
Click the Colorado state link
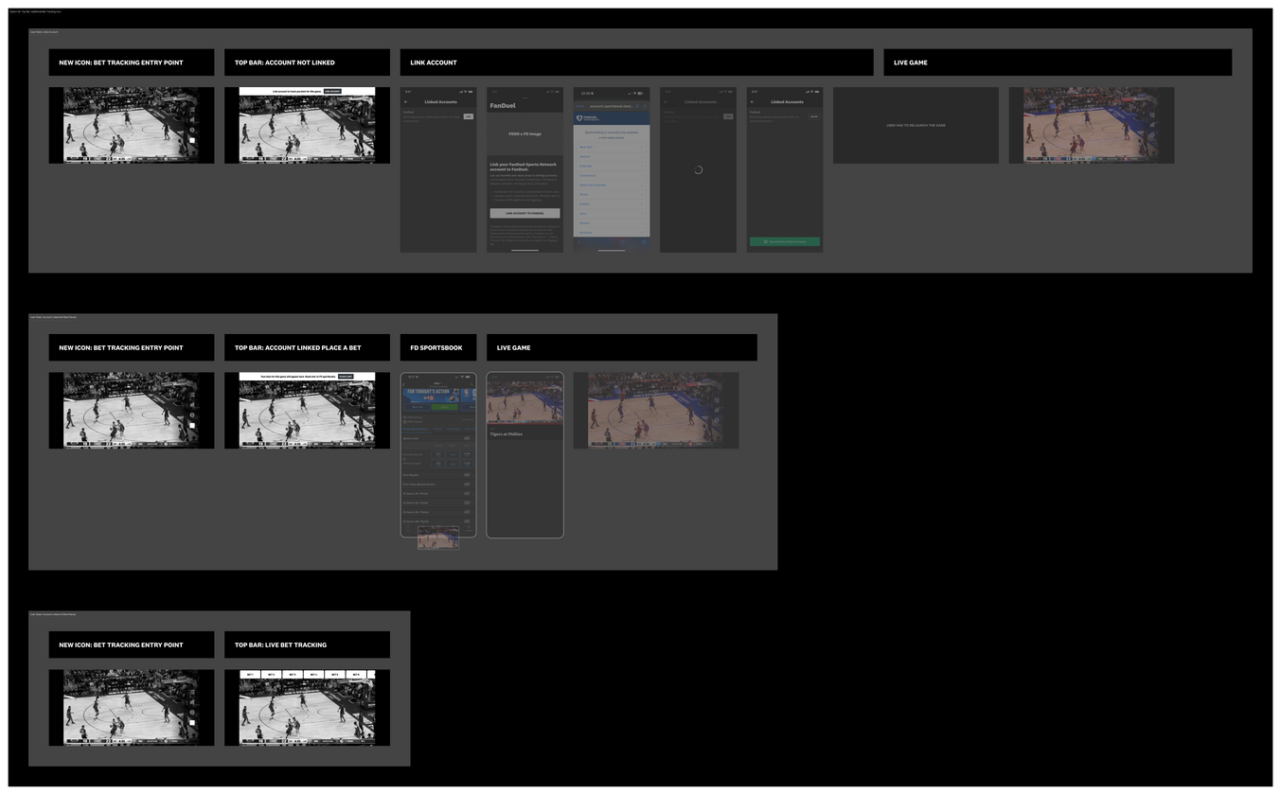[586, 166]
